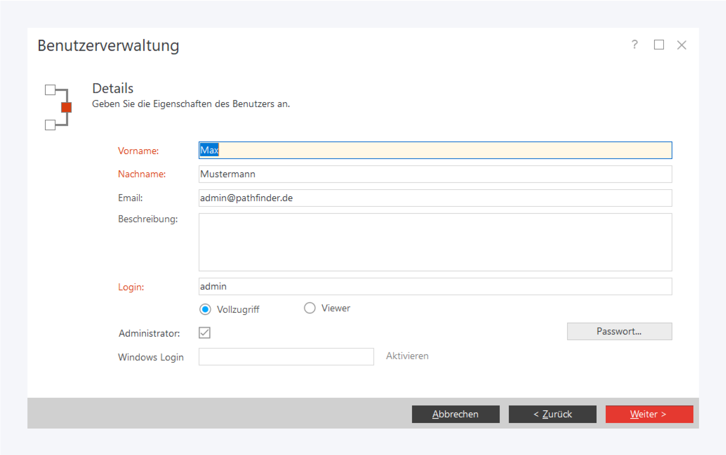Click the bottom wizard step box
The height and width of the screenshot is (455, 726).
[50, 125]
